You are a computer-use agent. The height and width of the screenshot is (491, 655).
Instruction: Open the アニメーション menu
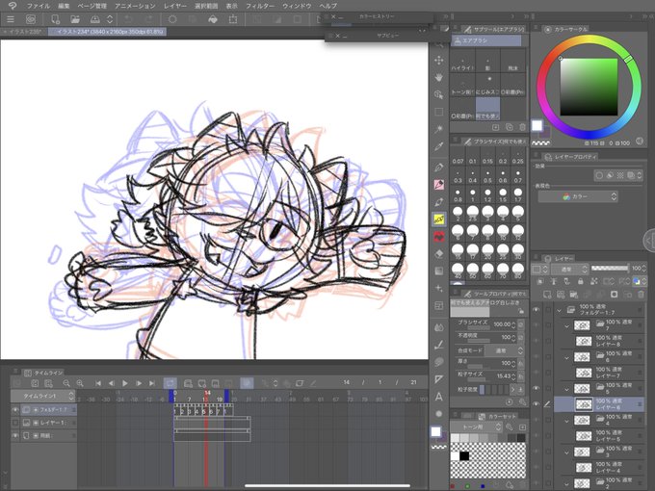pos(135,6)
